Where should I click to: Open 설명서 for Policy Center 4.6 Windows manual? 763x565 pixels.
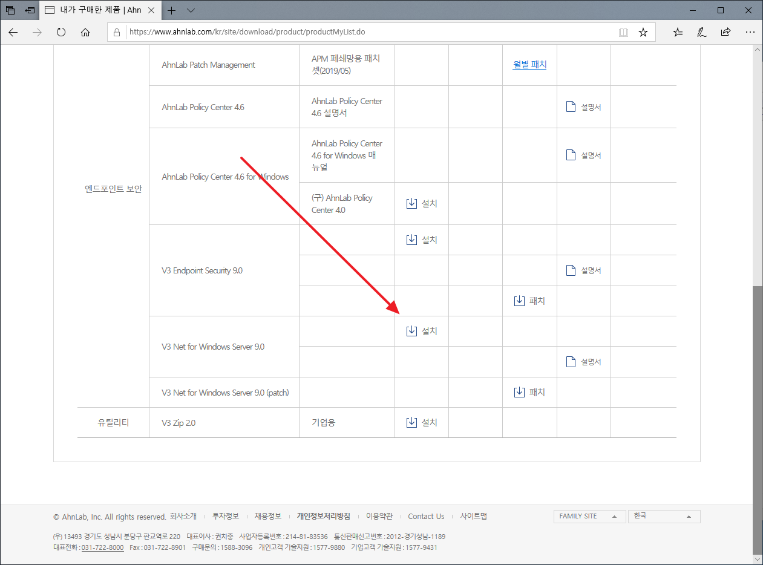[584, 155]
